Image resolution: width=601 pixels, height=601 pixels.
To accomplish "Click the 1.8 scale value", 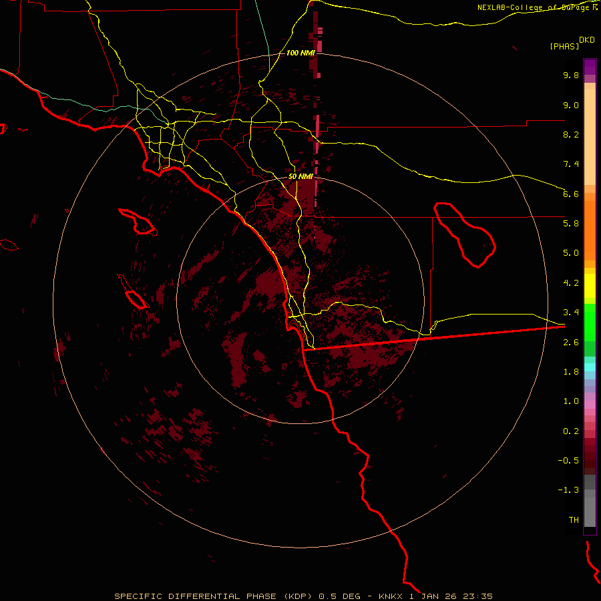I will (571, 372).
